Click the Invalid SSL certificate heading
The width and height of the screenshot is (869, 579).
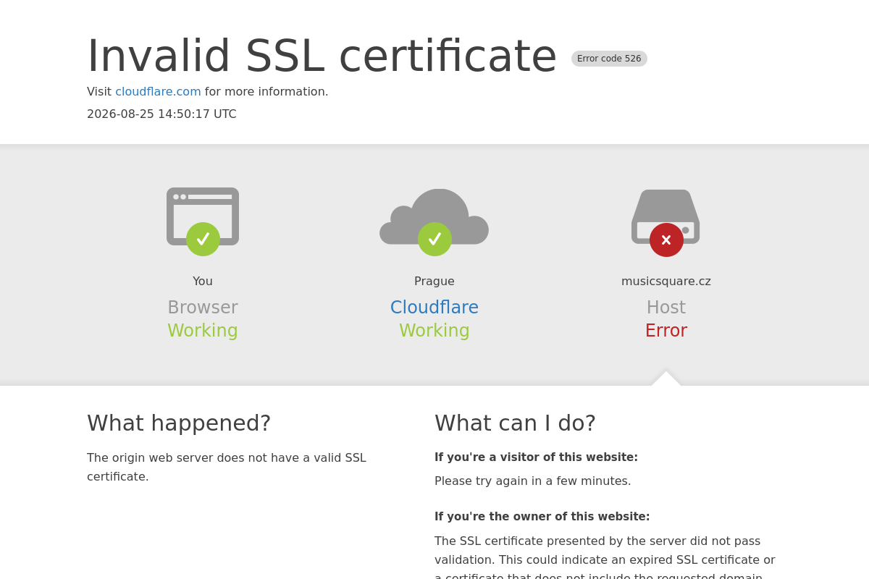click(322, 56)
